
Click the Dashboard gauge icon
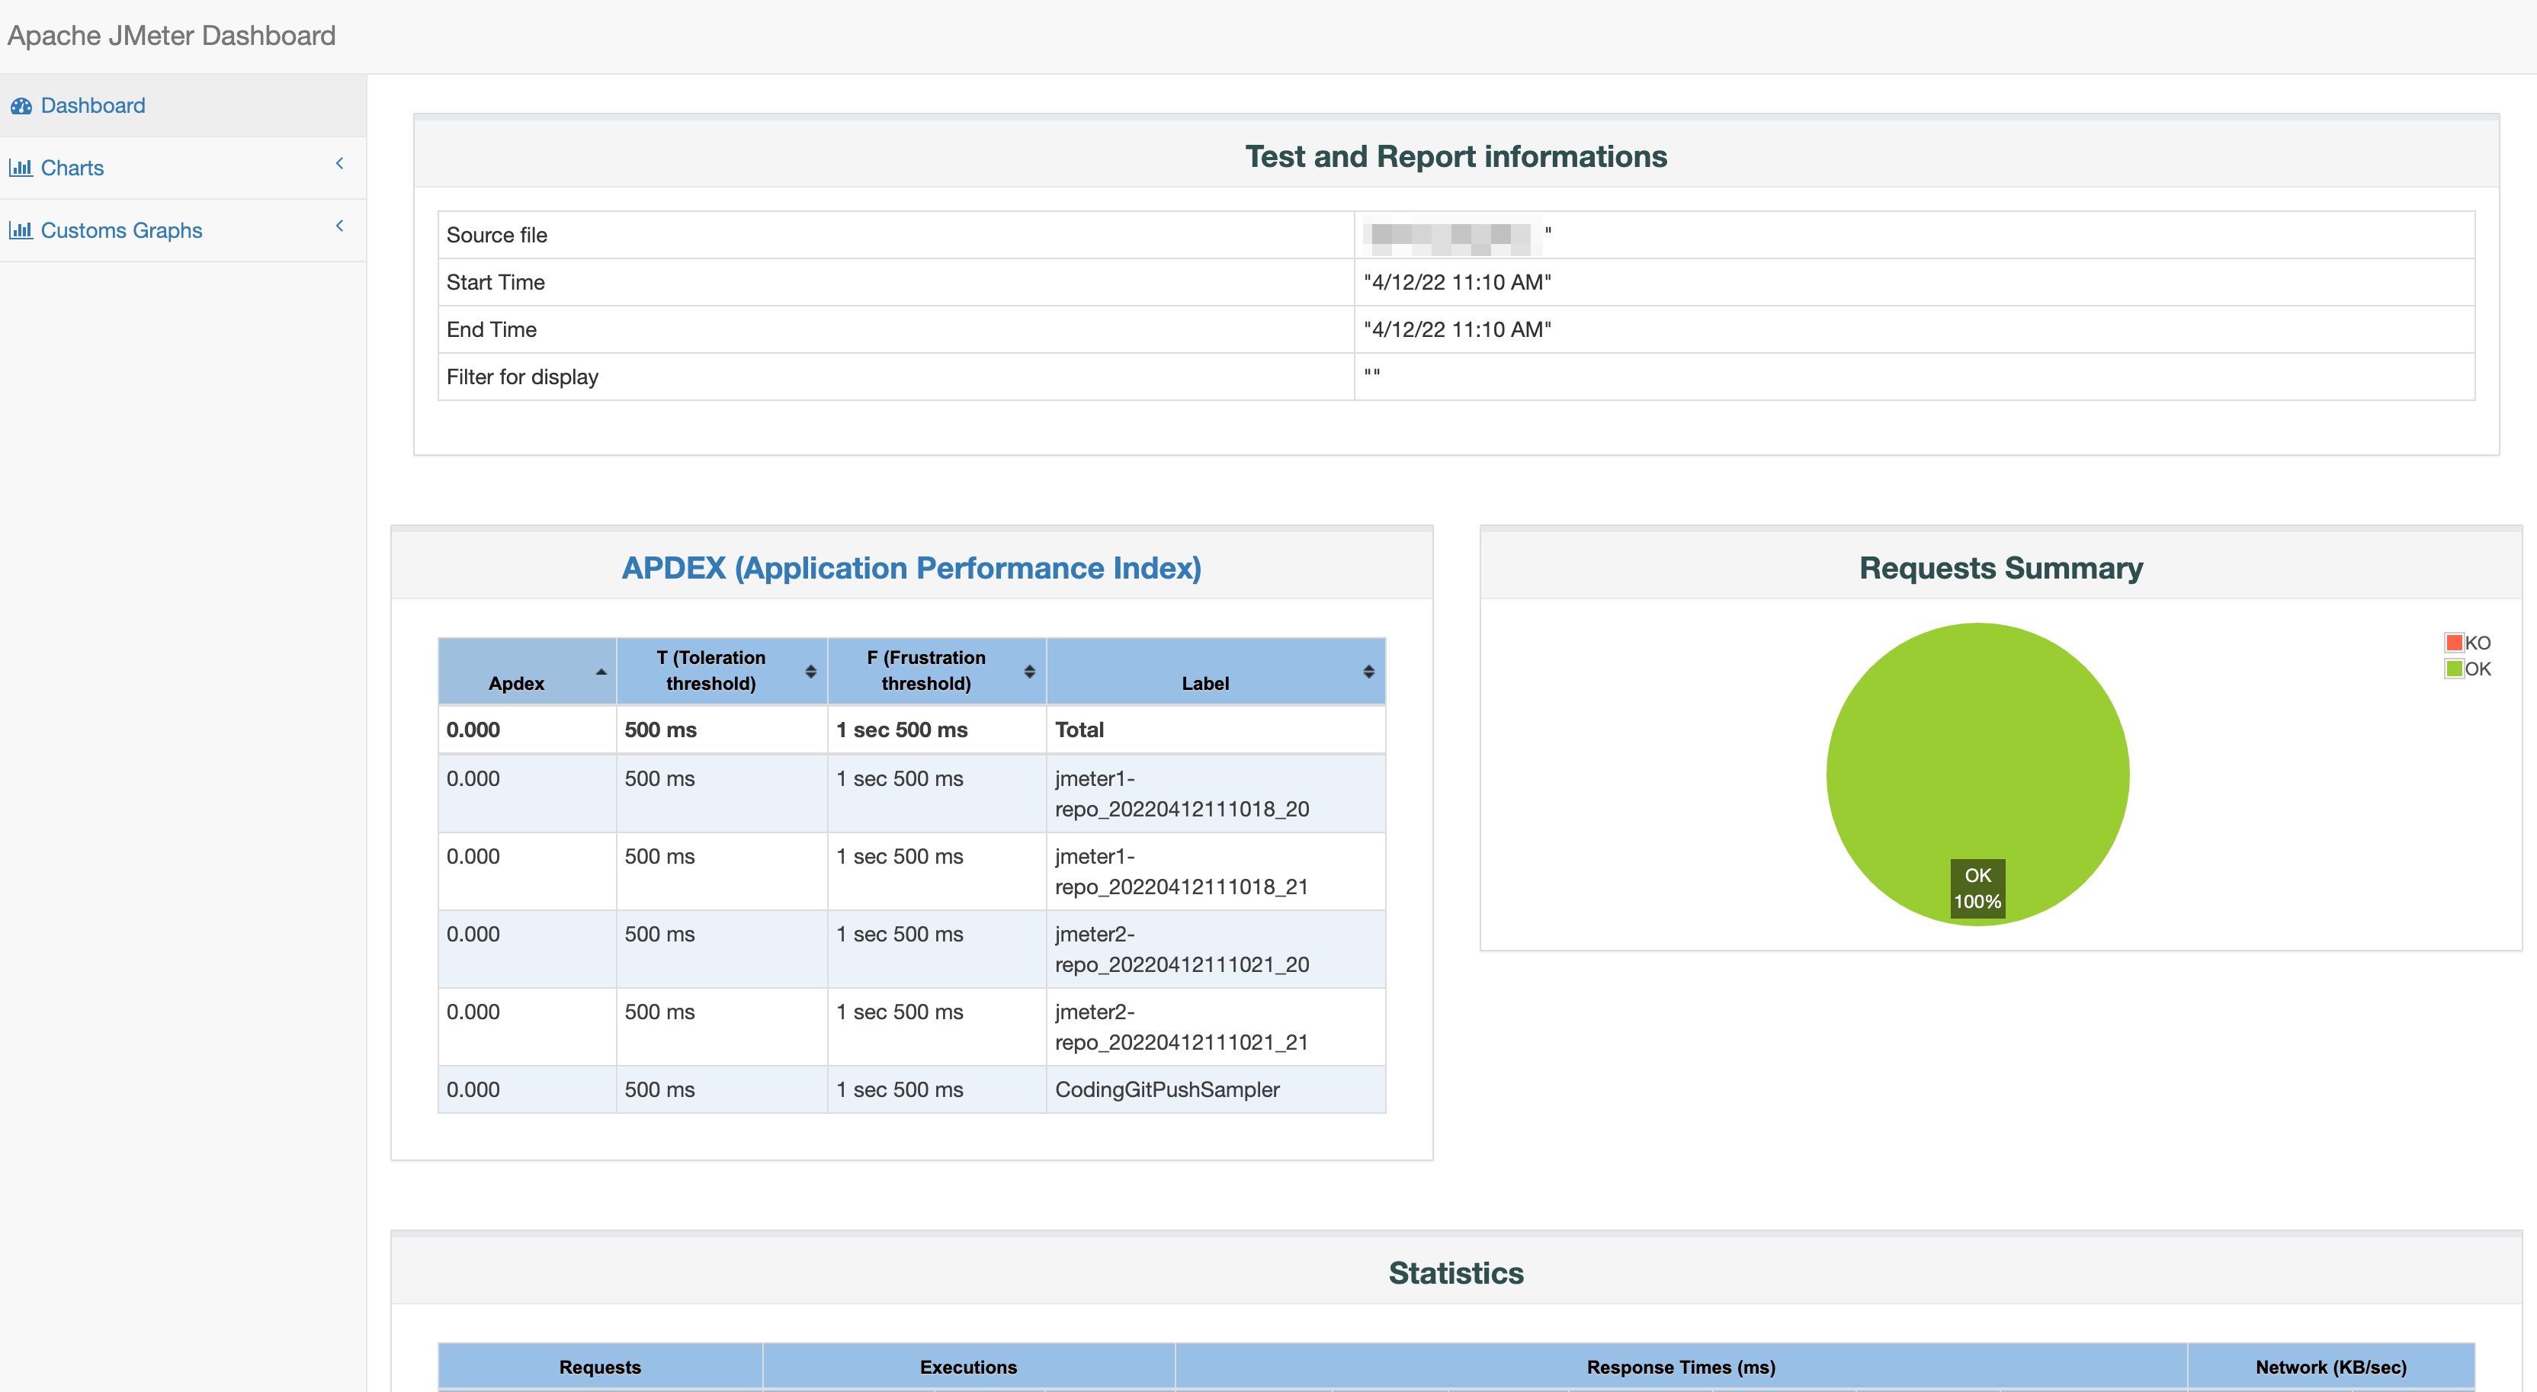point(21,107)
